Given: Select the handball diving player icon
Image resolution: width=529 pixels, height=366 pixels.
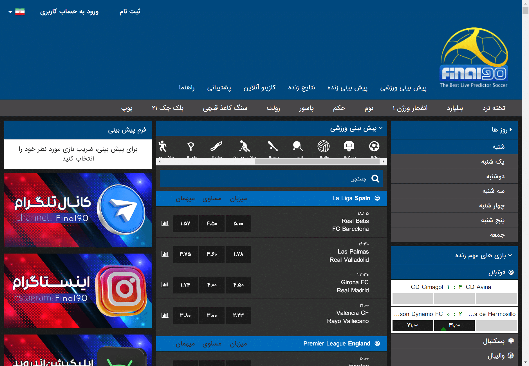Looking at the screenshot, I should (x=216, y=146).
